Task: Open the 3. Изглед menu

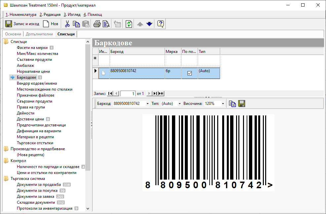Action: tap(72, 15)
